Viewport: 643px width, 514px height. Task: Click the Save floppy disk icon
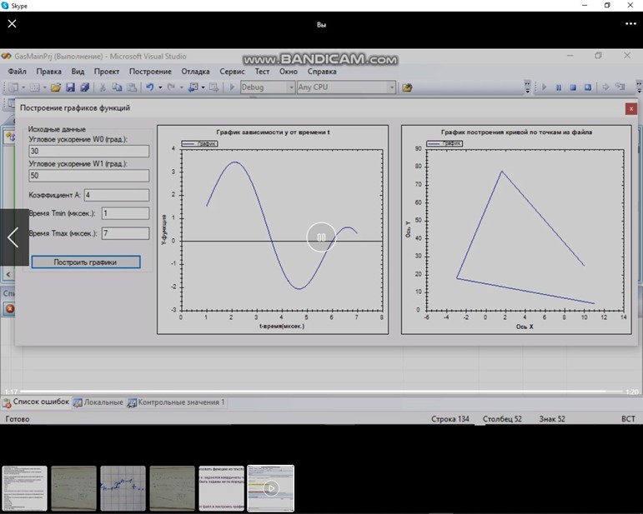pyautogui.click(x=71, y=87)
